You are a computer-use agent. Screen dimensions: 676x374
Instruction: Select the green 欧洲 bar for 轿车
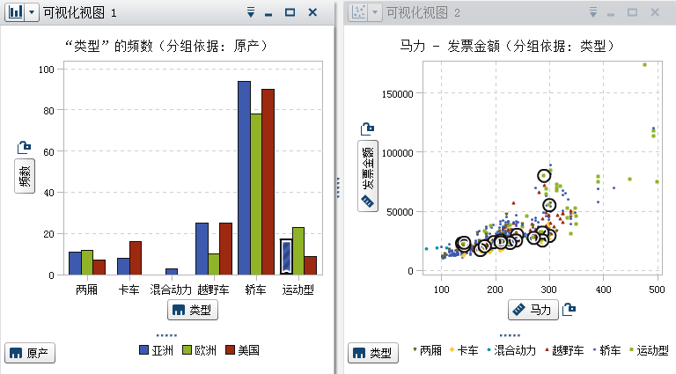point(256,194)
